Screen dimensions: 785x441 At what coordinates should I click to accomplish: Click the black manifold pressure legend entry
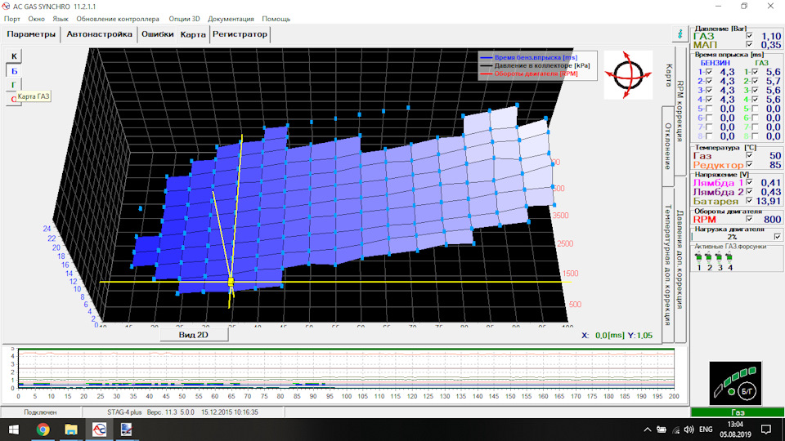point(535,65)
